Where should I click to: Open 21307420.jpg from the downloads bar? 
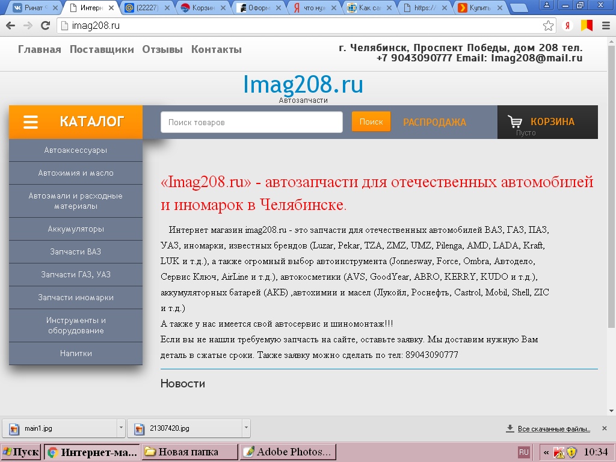(185, 428)
